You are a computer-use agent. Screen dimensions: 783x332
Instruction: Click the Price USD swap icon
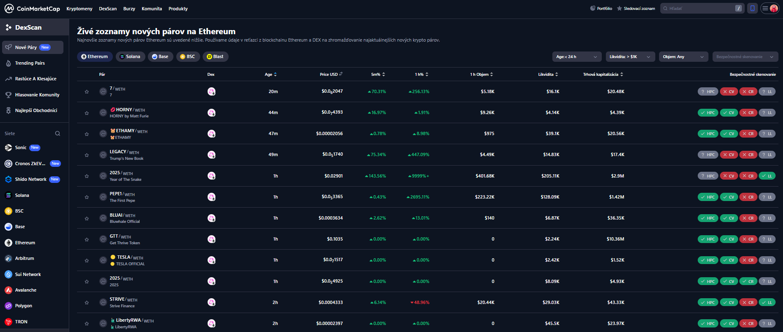tap(341, 74)
